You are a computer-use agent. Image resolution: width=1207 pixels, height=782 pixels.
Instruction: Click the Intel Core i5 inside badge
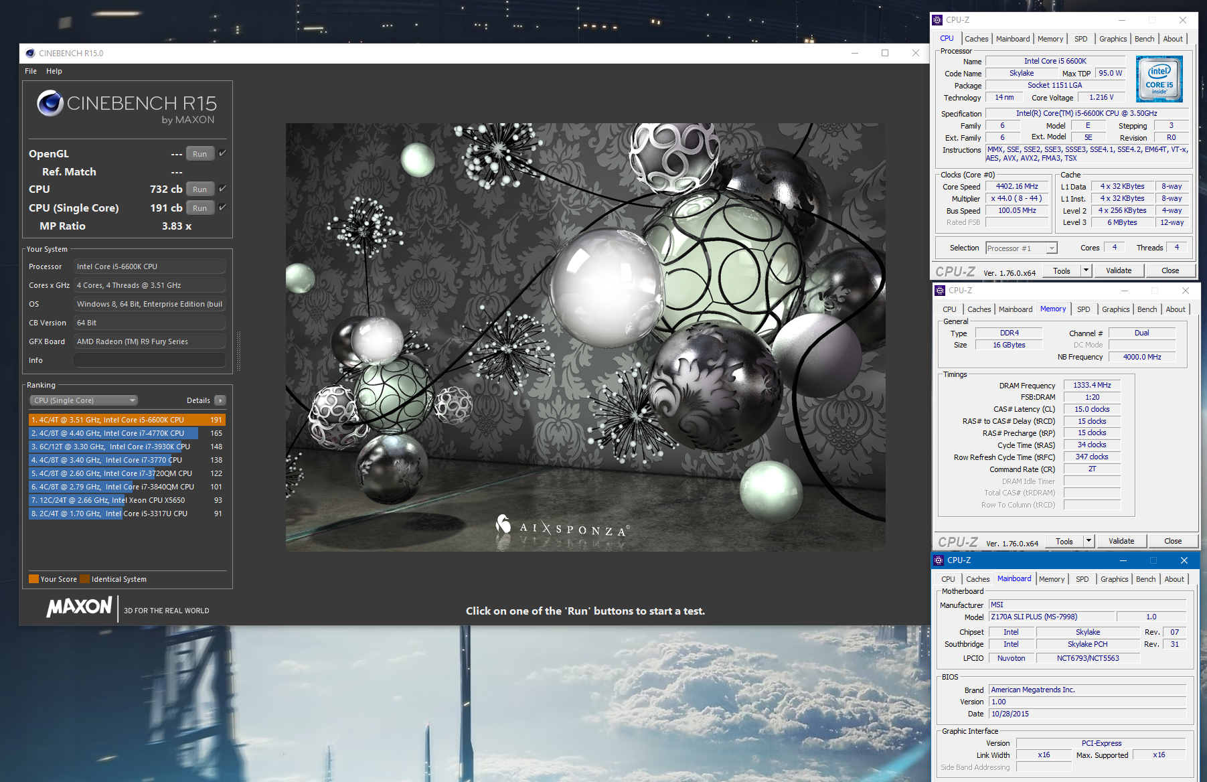(1159, 79)
